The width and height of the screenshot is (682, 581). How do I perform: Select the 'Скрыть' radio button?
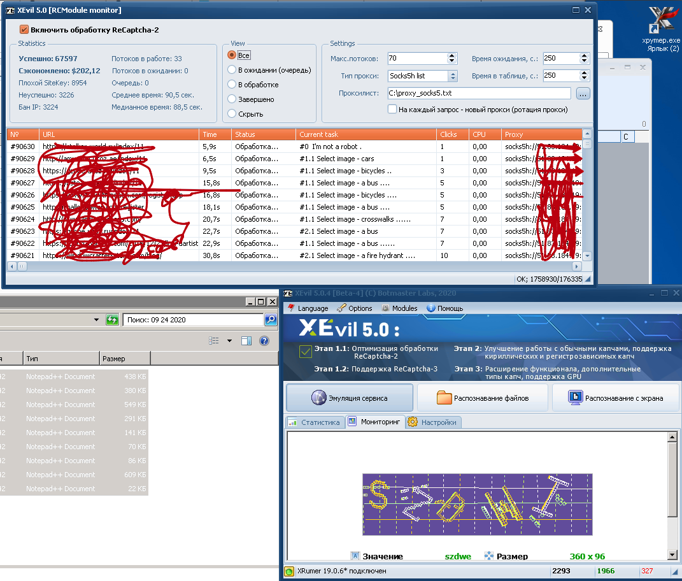point(232,114)
